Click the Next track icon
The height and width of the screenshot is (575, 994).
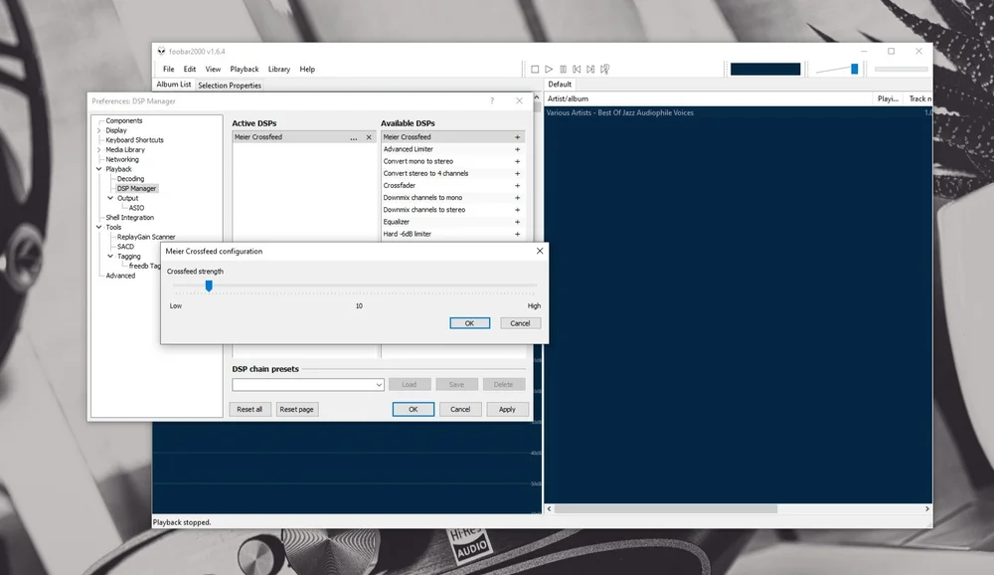point(590,70)
